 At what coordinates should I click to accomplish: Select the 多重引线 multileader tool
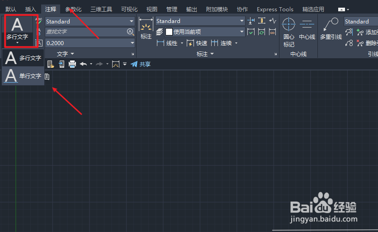coord(331,28)
